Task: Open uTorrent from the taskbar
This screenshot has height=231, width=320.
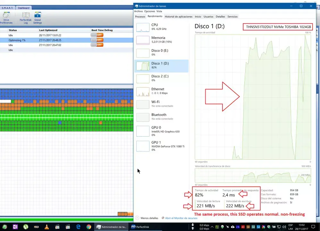Action: [26, 227]
